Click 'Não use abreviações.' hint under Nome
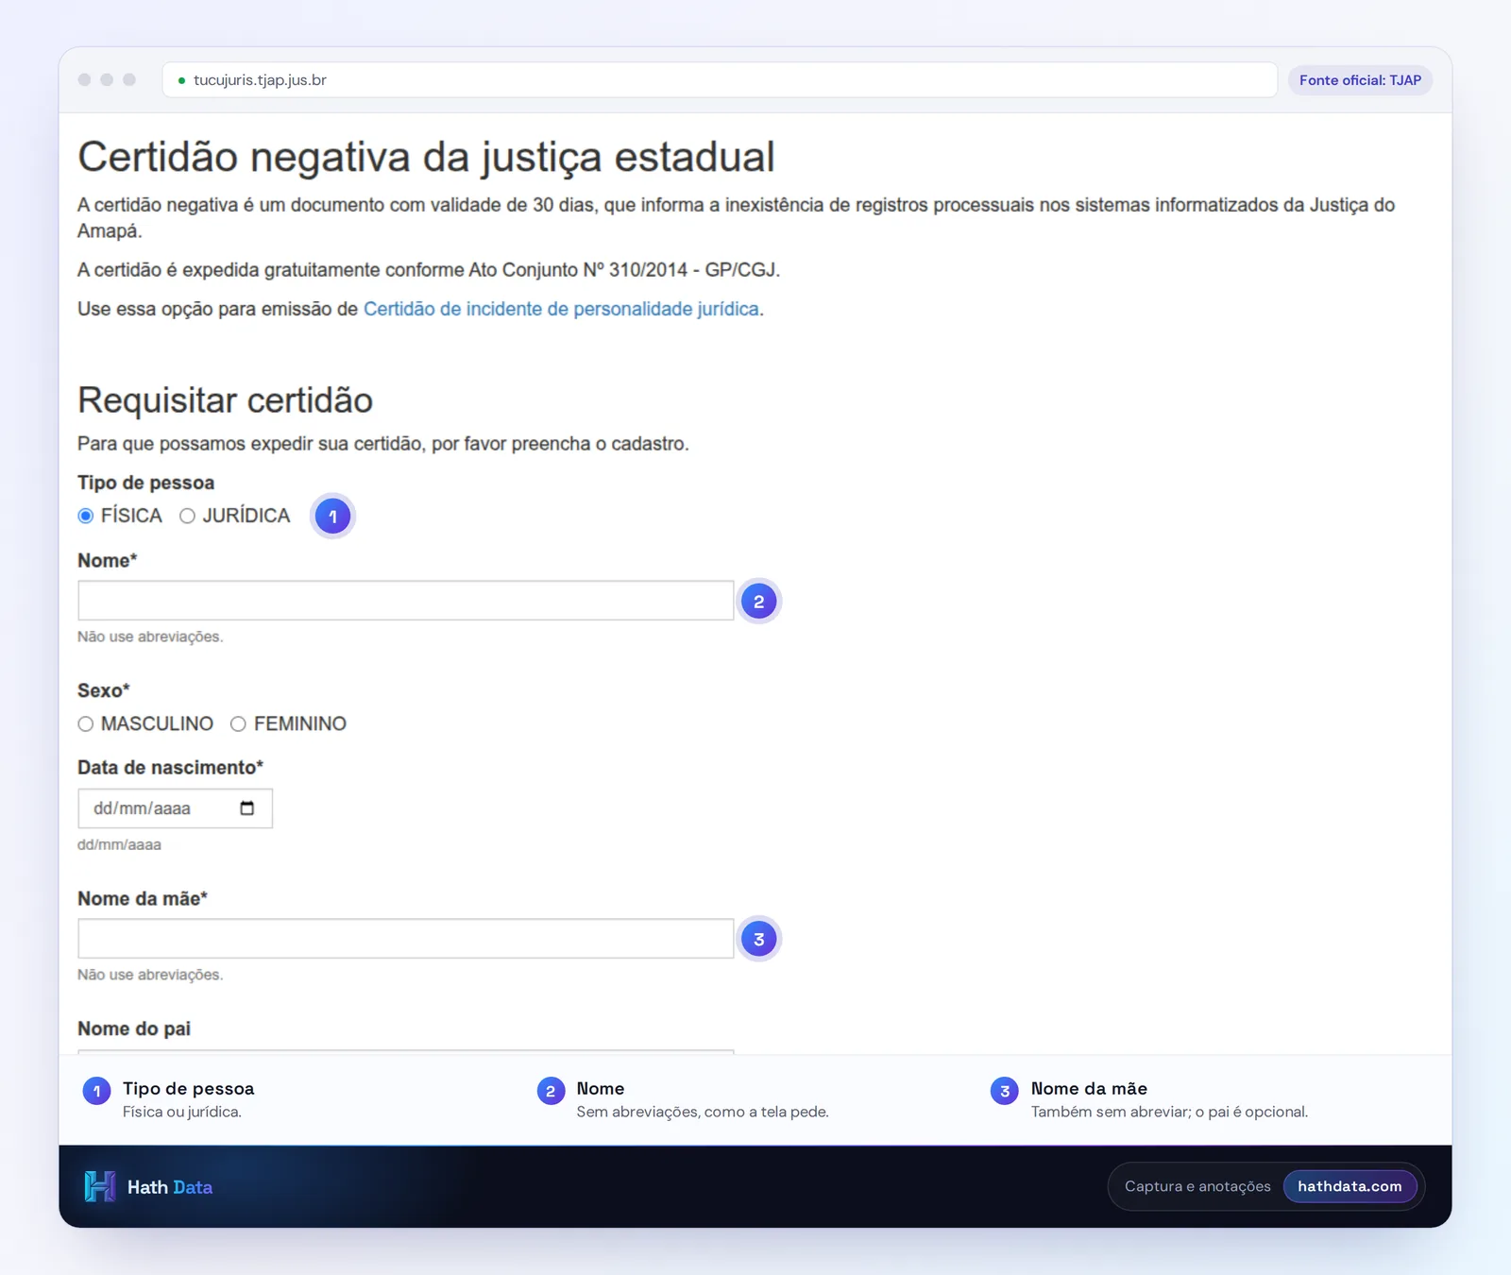Screen dimensions: 1511x1275 tap(150, 637)
